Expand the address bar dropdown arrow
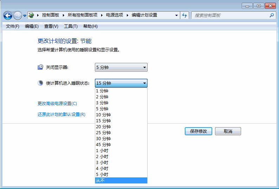The width and height of the screenshot is (279, 189). point(177,15)
